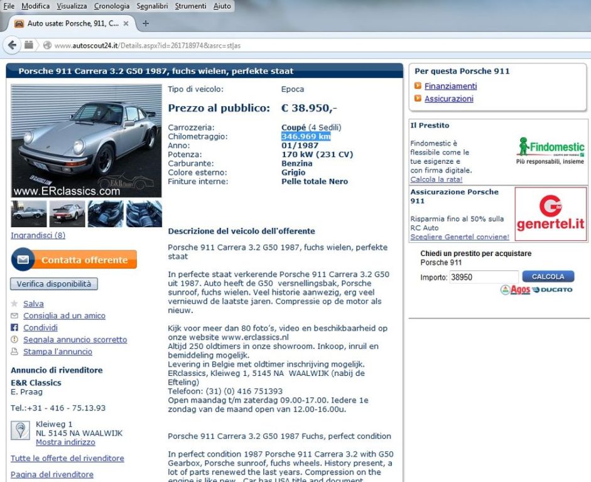Click the genertel.it logo banner
Screen dimensions: 591x482
click(x=551, y=214)
